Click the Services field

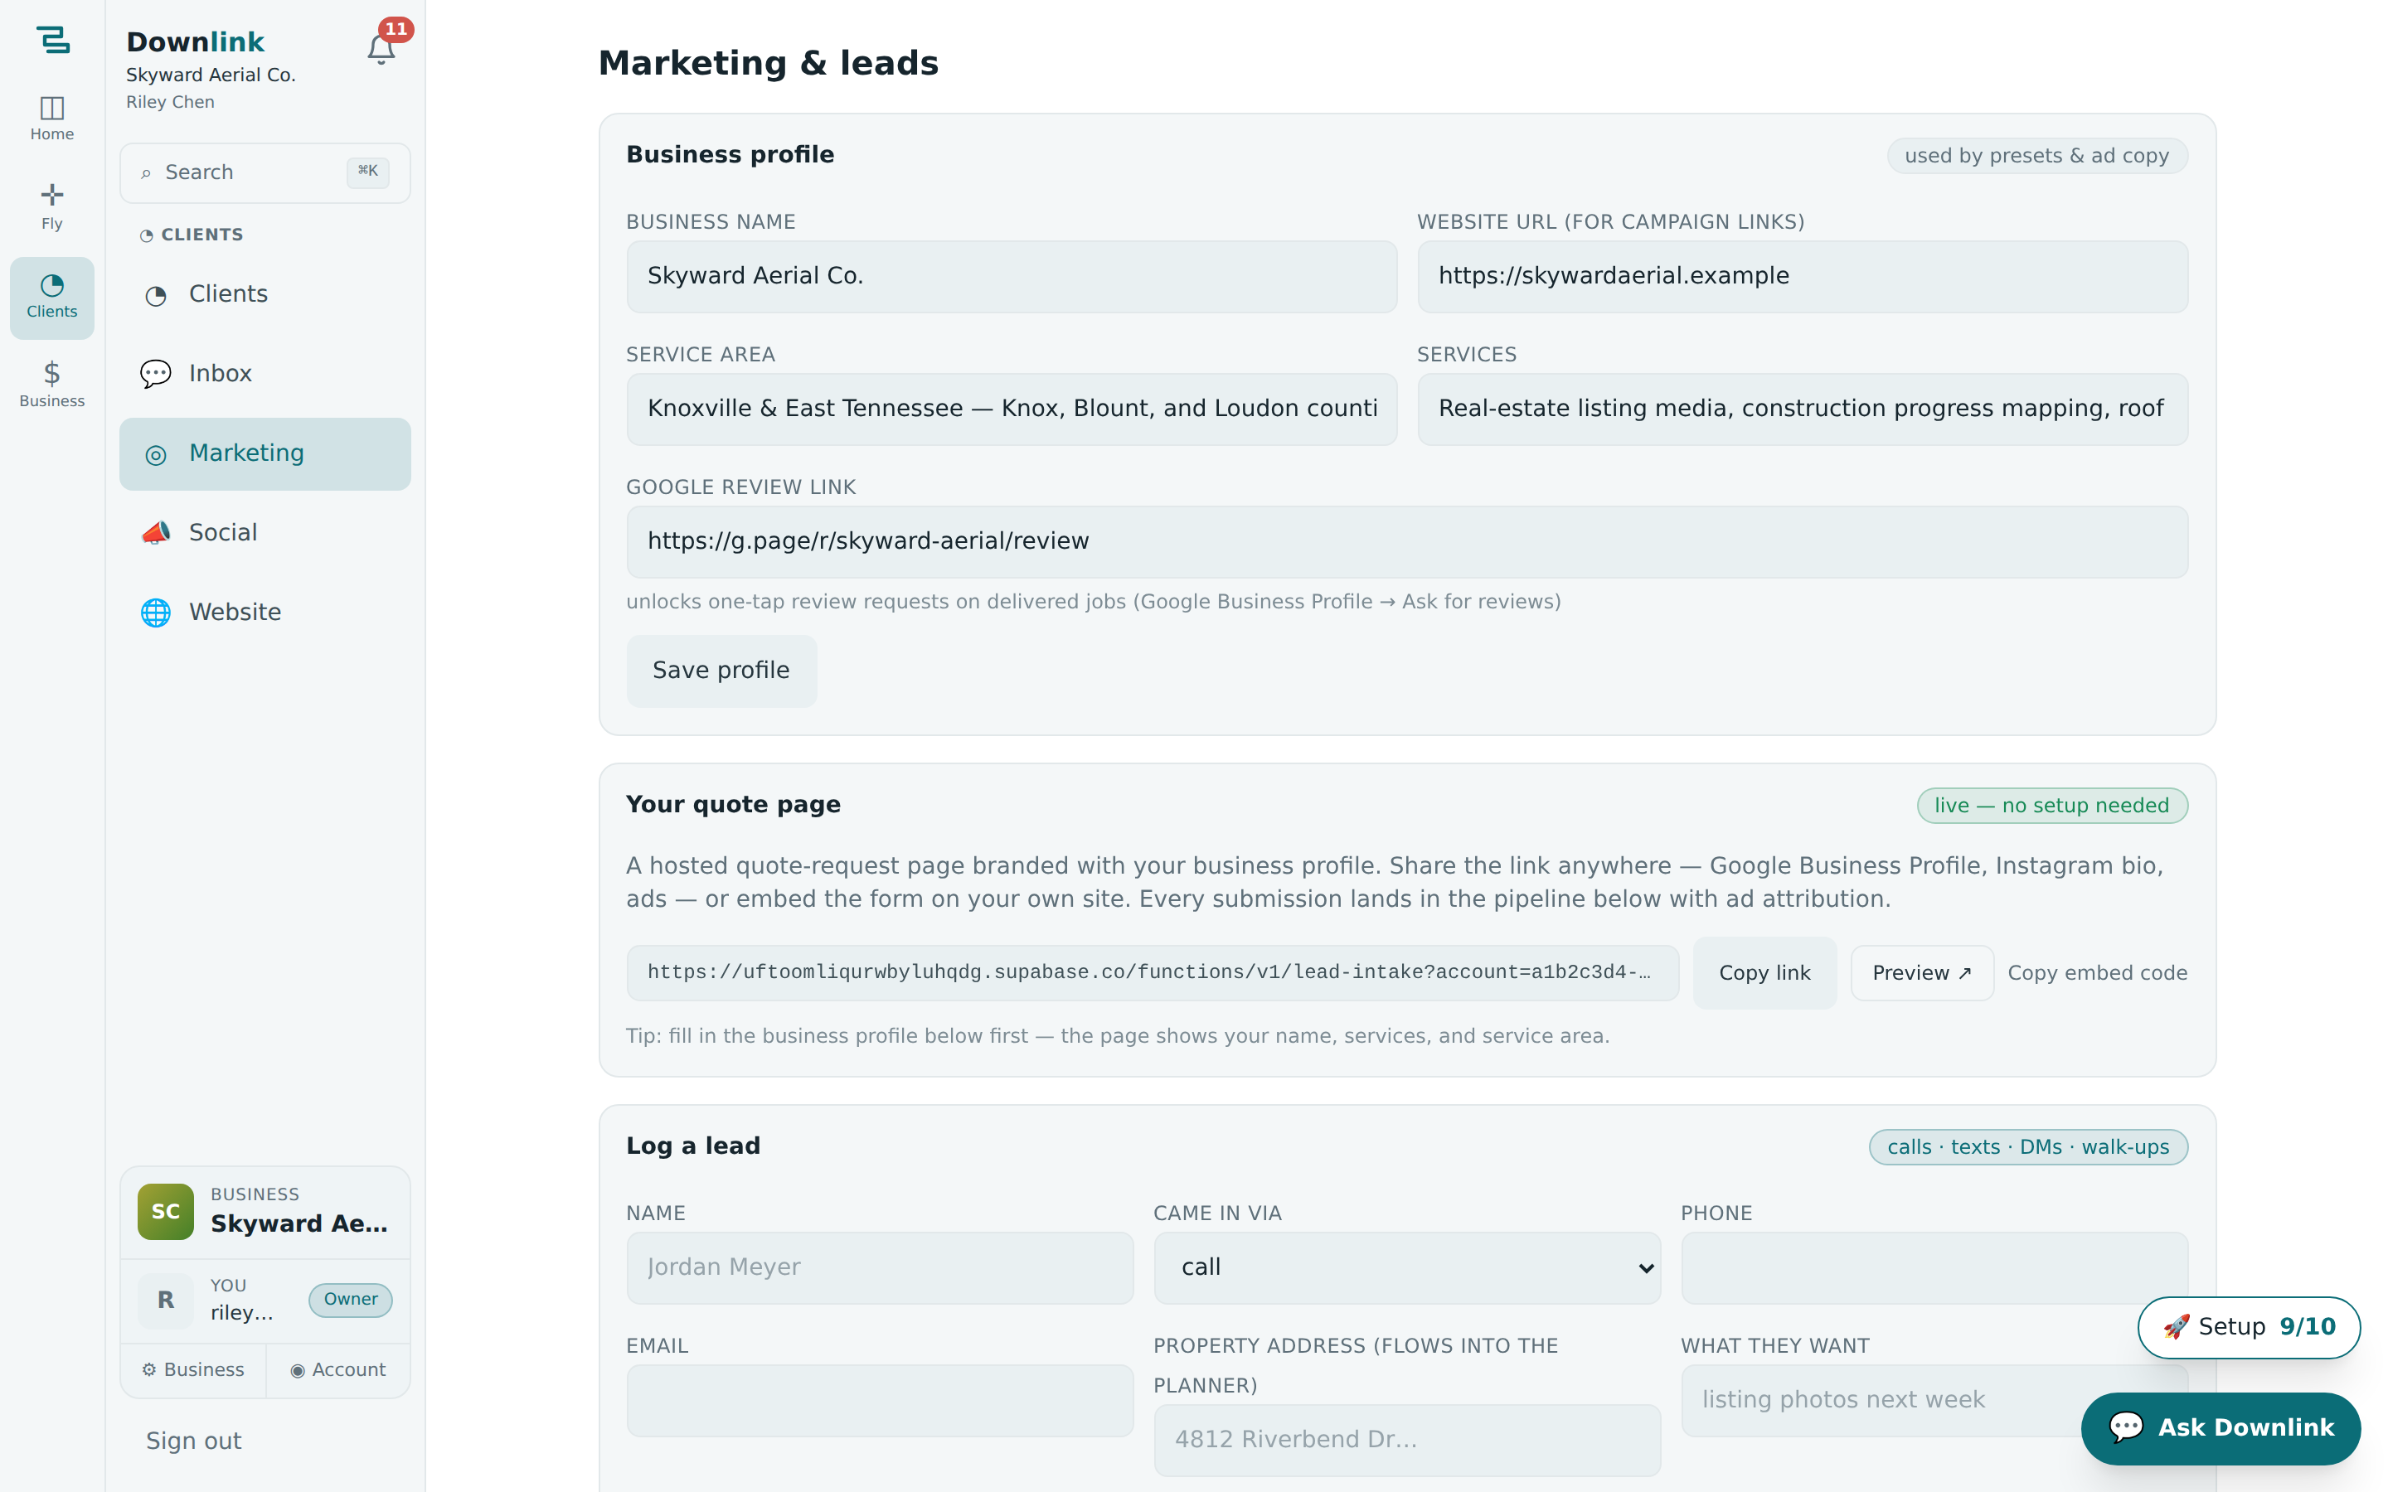1802,409
